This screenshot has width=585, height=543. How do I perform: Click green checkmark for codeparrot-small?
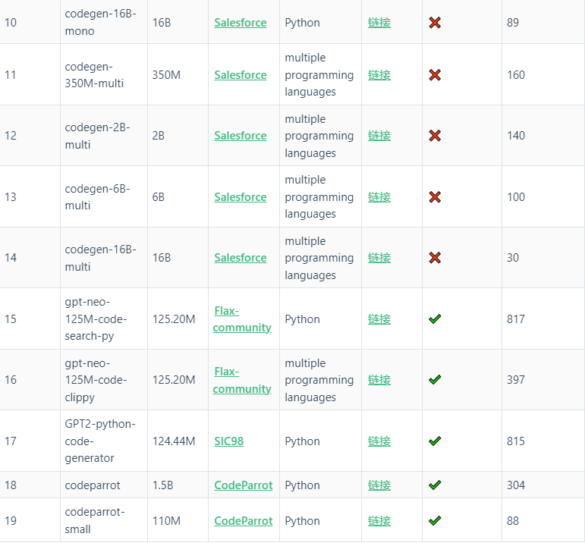435,520
